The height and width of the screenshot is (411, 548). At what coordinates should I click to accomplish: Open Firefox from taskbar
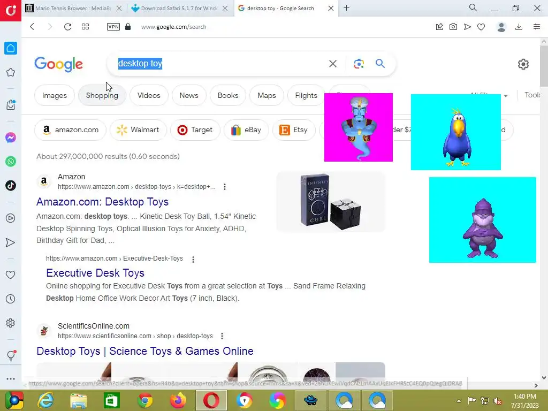tap(178, 400)
